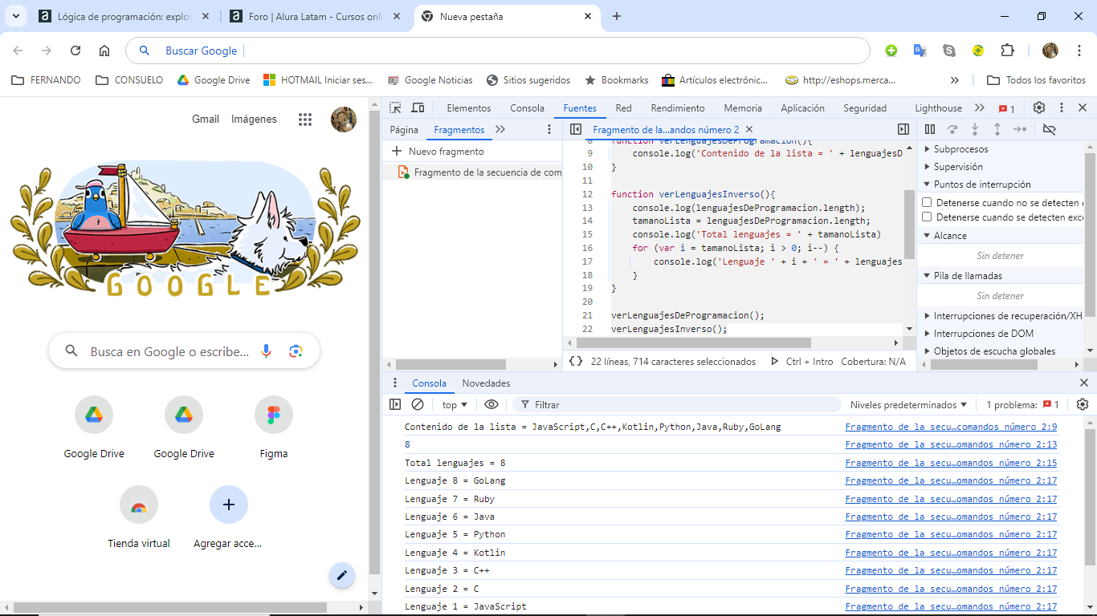1097x616 pixels.
Task: Expand the Subprocesos section
Action: [960, 149]
